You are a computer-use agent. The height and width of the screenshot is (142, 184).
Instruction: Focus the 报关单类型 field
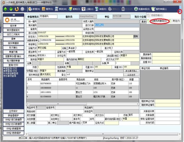pyautogui.click(x=47, y=75)
